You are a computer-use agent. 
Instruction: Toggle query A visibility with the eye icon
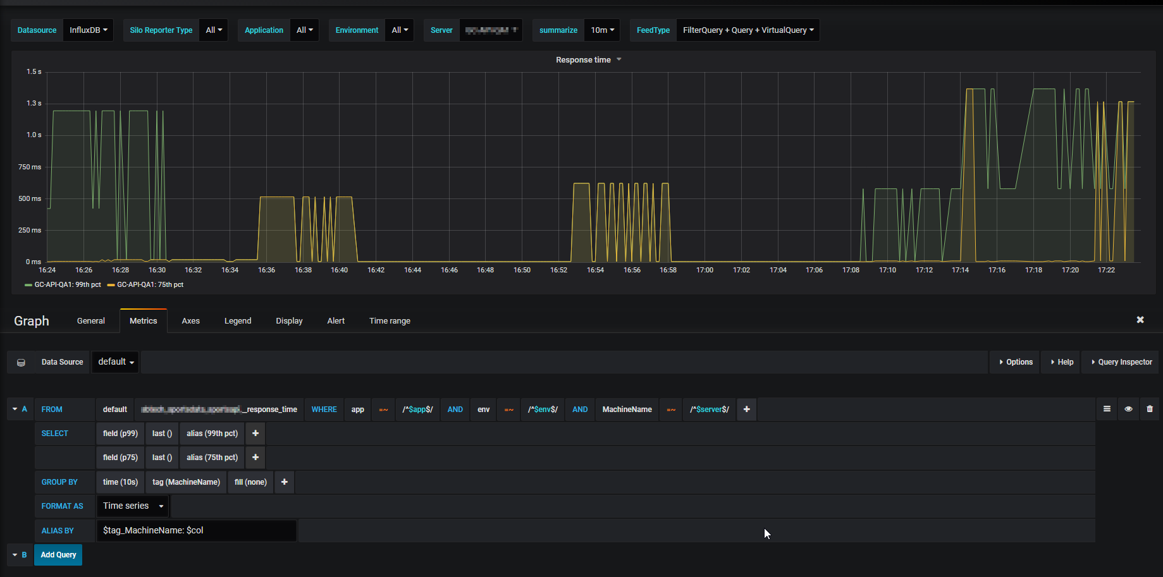coord(1128,409)
